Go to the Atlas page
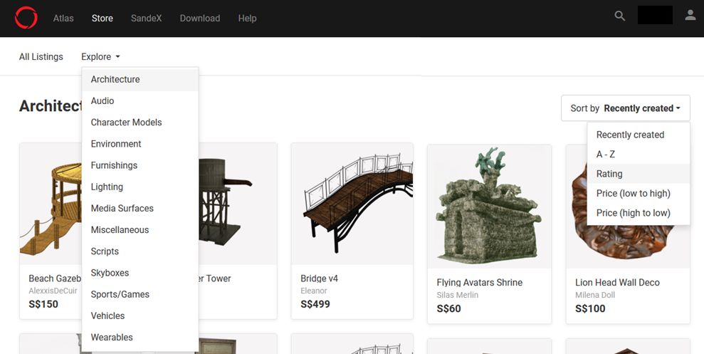The height and width of the screenshot is (354, 704). pos(63,19)
